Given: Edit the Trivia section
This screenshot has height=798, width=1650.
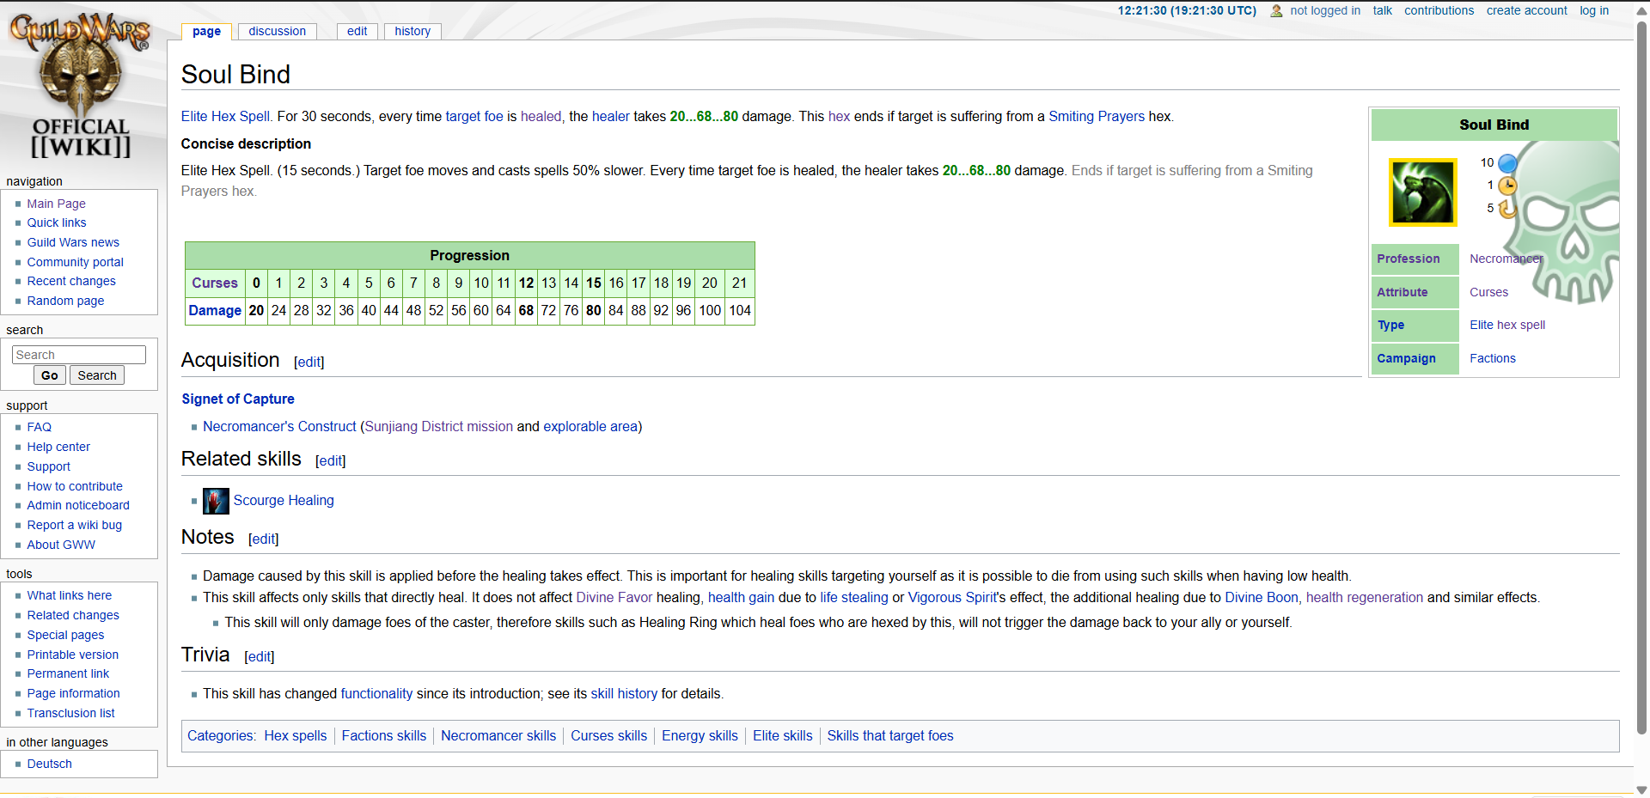Looking at the screenshot, I should tap(260, 657).
